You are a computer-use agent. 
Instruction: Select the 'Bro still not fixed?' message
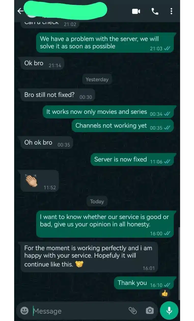tap(58, 95)
